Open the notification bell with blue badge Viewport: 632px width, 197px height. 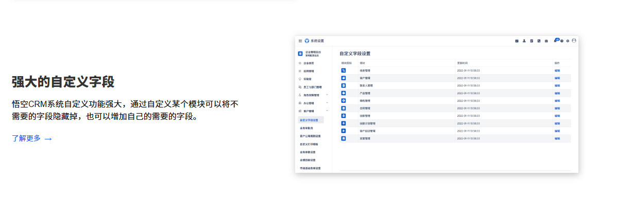click(x=556, y=41)
